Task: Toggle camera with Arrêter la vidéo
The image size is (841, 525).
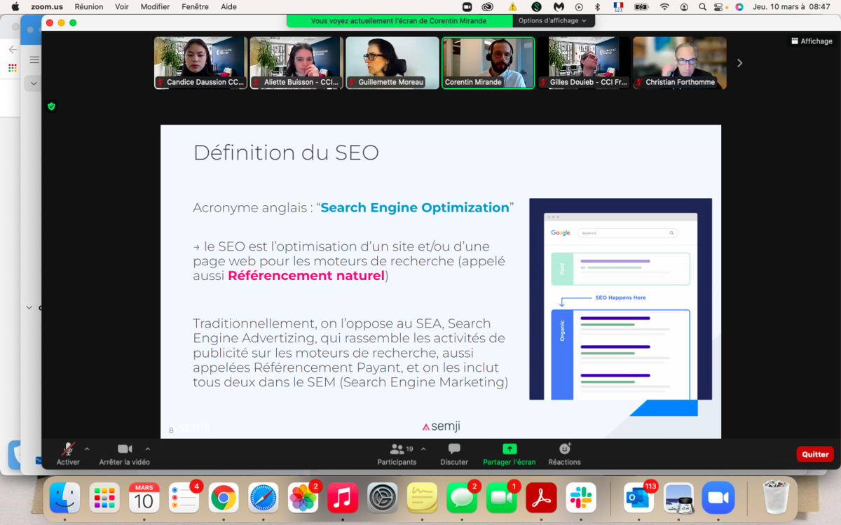Action: [125, 453]
